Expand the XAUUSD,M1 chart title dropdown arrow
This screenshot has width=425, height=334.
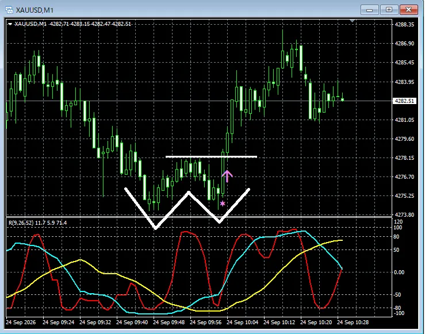tap(10, 24)
